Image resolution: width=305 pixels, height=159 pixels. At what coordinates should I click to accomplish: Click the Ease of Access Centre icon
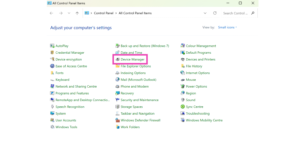pos(52,66)
